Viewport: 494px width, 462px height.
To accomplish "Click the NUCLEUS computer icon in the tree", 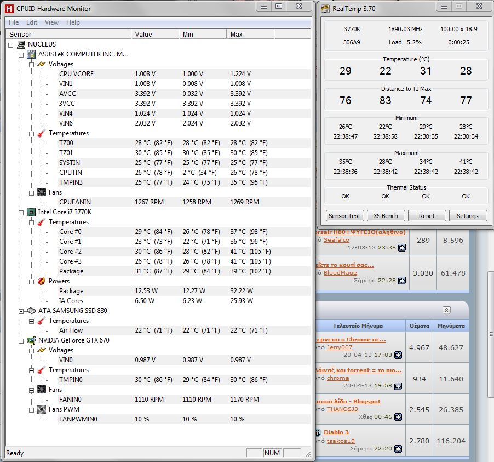I will pos(21,44).
